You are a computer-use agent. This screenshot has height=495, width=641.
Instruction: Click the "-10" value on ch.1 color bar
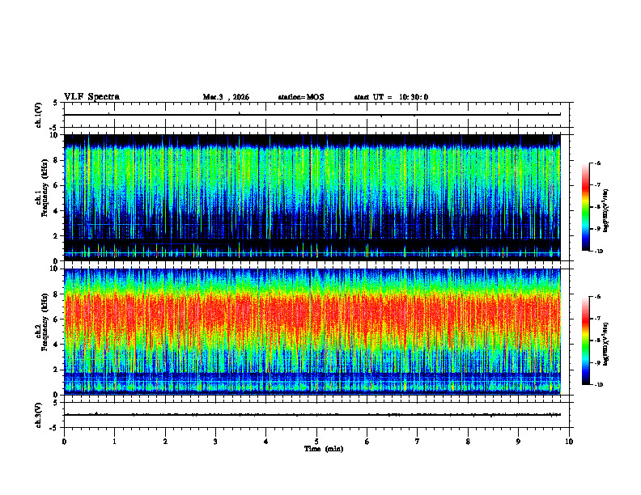point(598,252)
